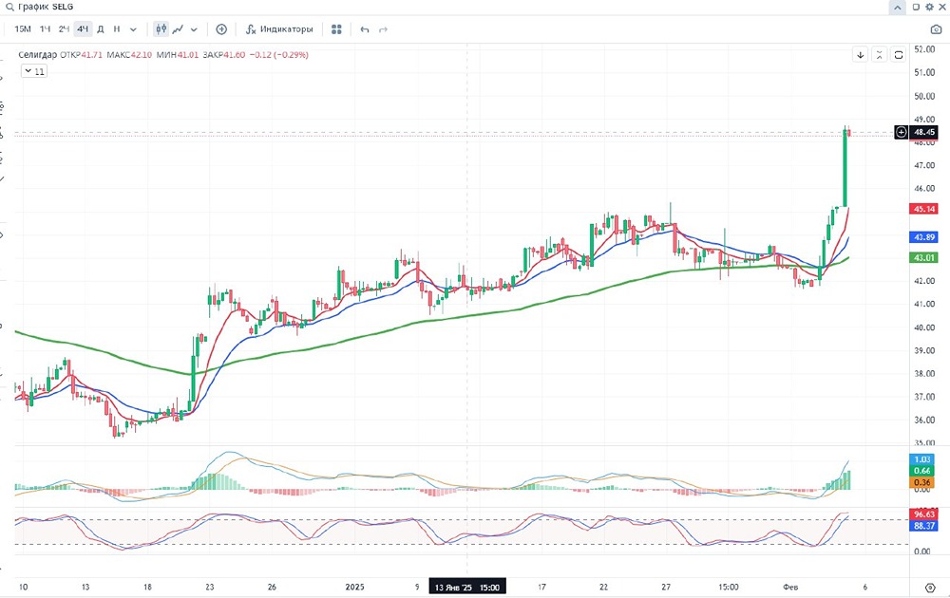
Task: Click the 50.00 price axis label
Action: [x=924, y=96]
